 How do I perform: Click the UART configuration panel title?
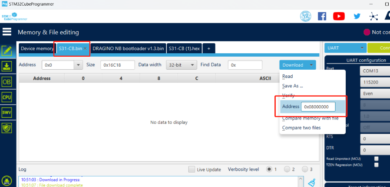366,60
